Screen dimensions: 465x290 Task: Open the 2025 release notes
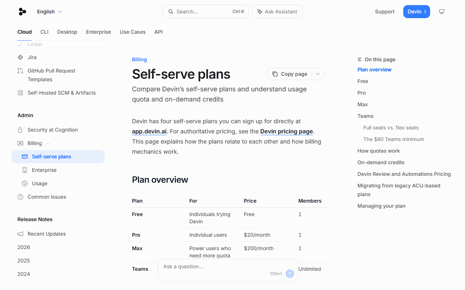[x=24, y=261]
